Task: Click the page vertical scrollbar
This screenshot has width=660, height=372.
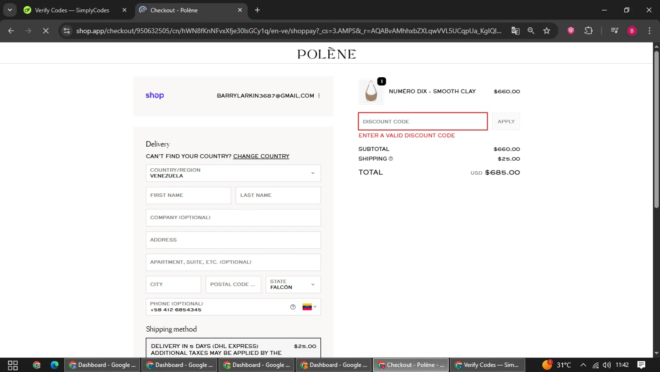Action: (x=656, y=130)
